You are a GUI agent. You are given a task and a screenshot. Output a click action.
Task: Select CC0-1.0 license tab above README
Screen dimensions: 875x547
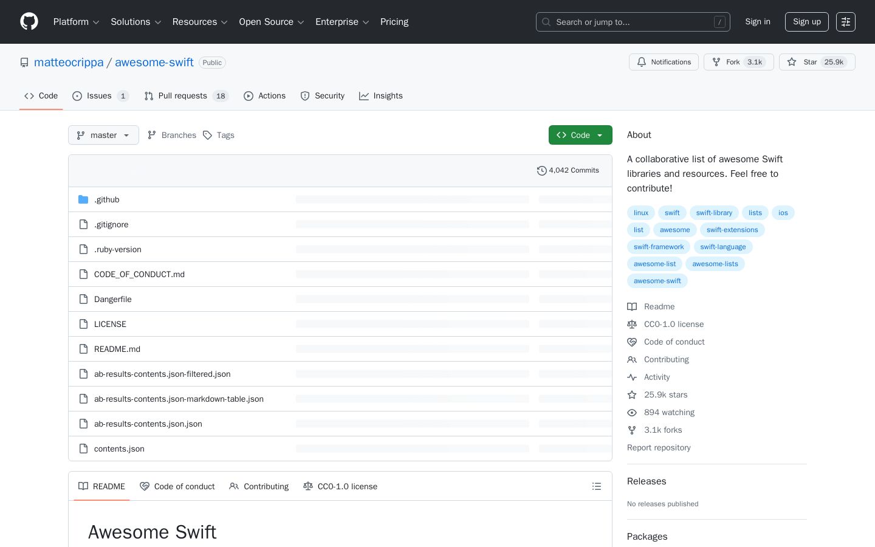point(340,486)
